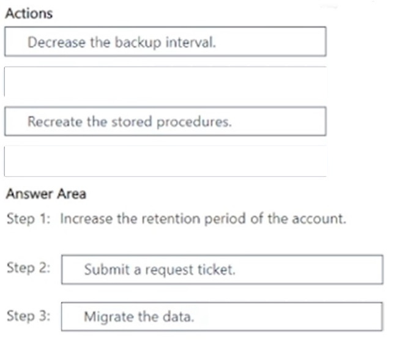
Task: Click empty action slot above Recreate the stored procedures
Action: point(165,81)
